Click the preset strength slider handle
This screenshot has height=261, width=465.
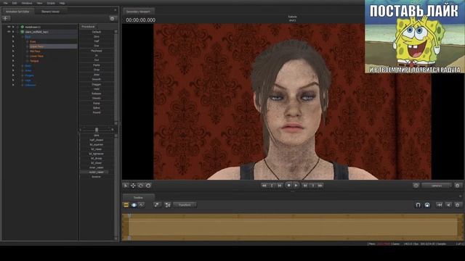click(97, 130)
